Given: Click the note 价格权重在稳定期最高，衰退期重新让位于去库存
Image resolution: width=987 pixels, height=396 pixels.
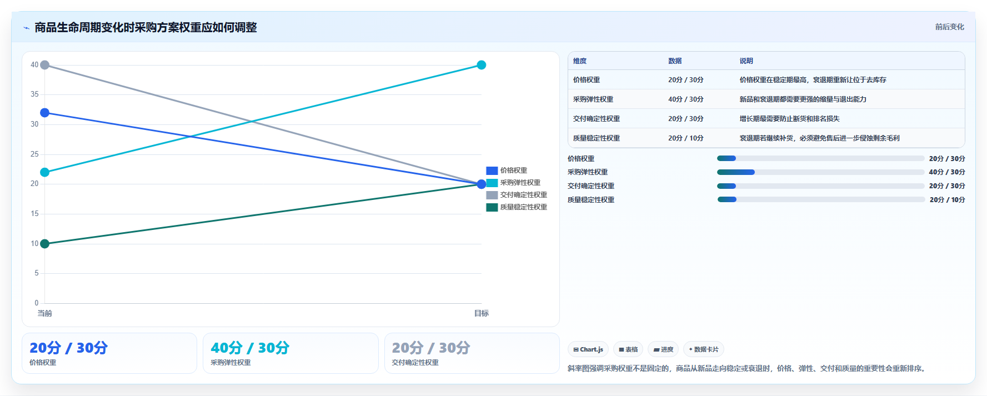Looking at the screenshot, I should click(813, 80).
